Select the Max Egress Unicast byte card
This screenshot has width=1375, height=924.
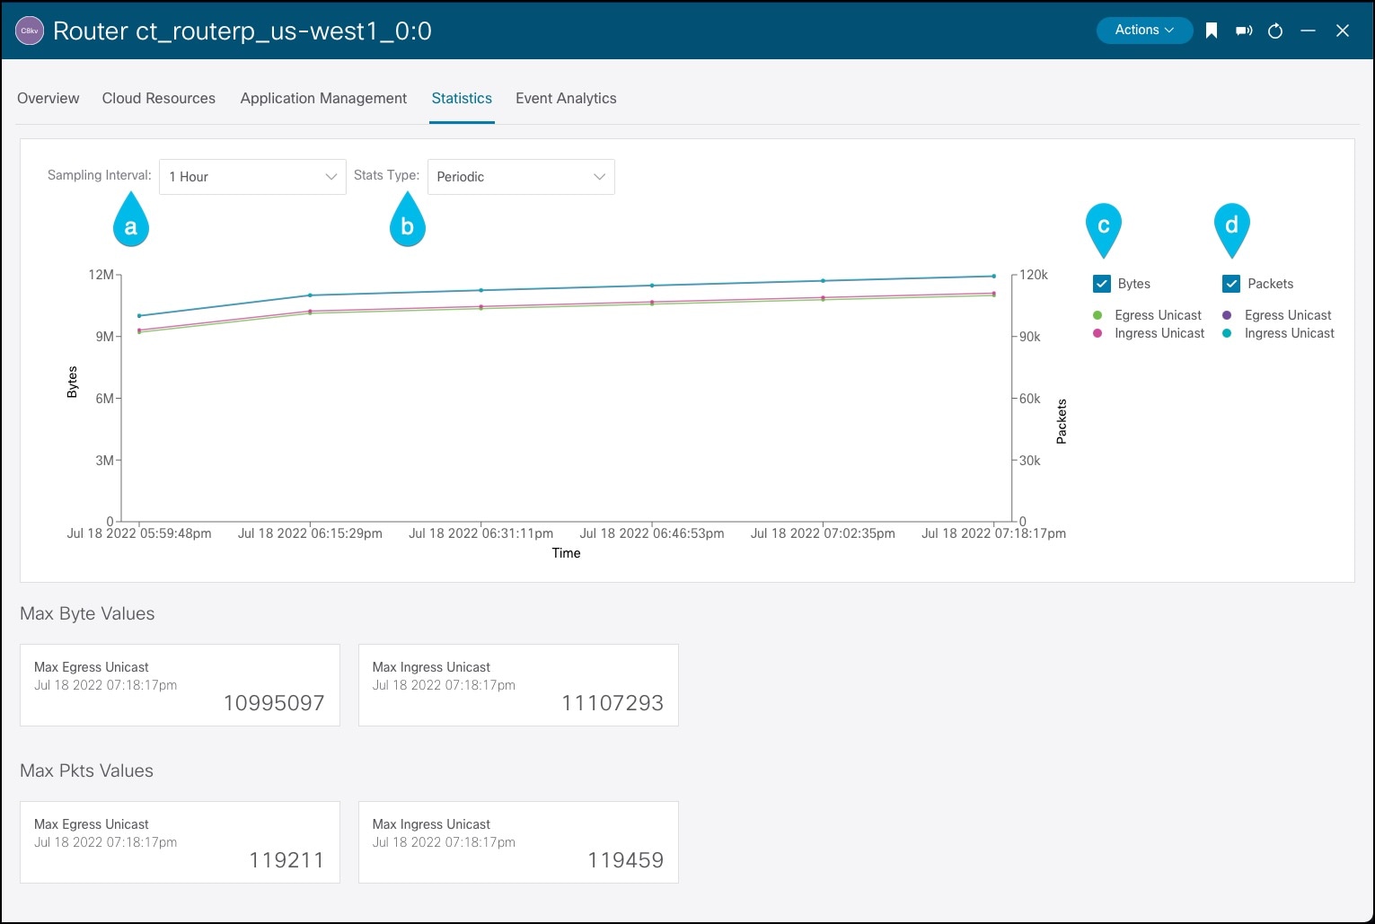pyautogui.click(x=180, y=684)
